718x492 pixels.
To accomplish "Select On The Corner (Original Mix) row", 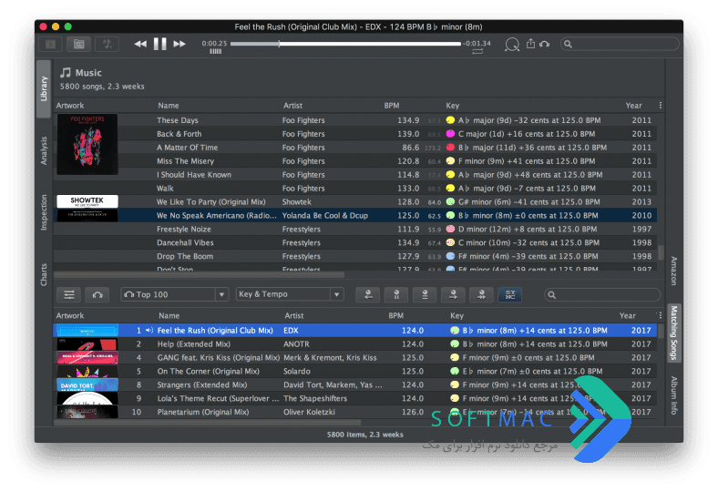I will [354, 371].
